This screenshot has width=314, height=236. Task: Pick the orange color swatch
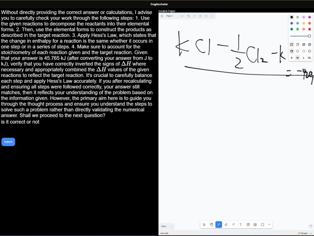point(309,23)
